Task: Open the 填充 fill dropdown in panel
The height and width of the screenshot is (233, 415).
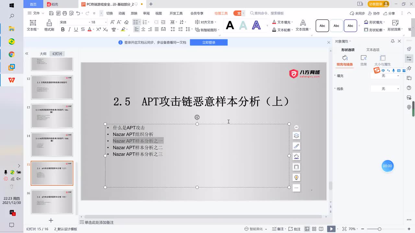Action: click(385, 76)
